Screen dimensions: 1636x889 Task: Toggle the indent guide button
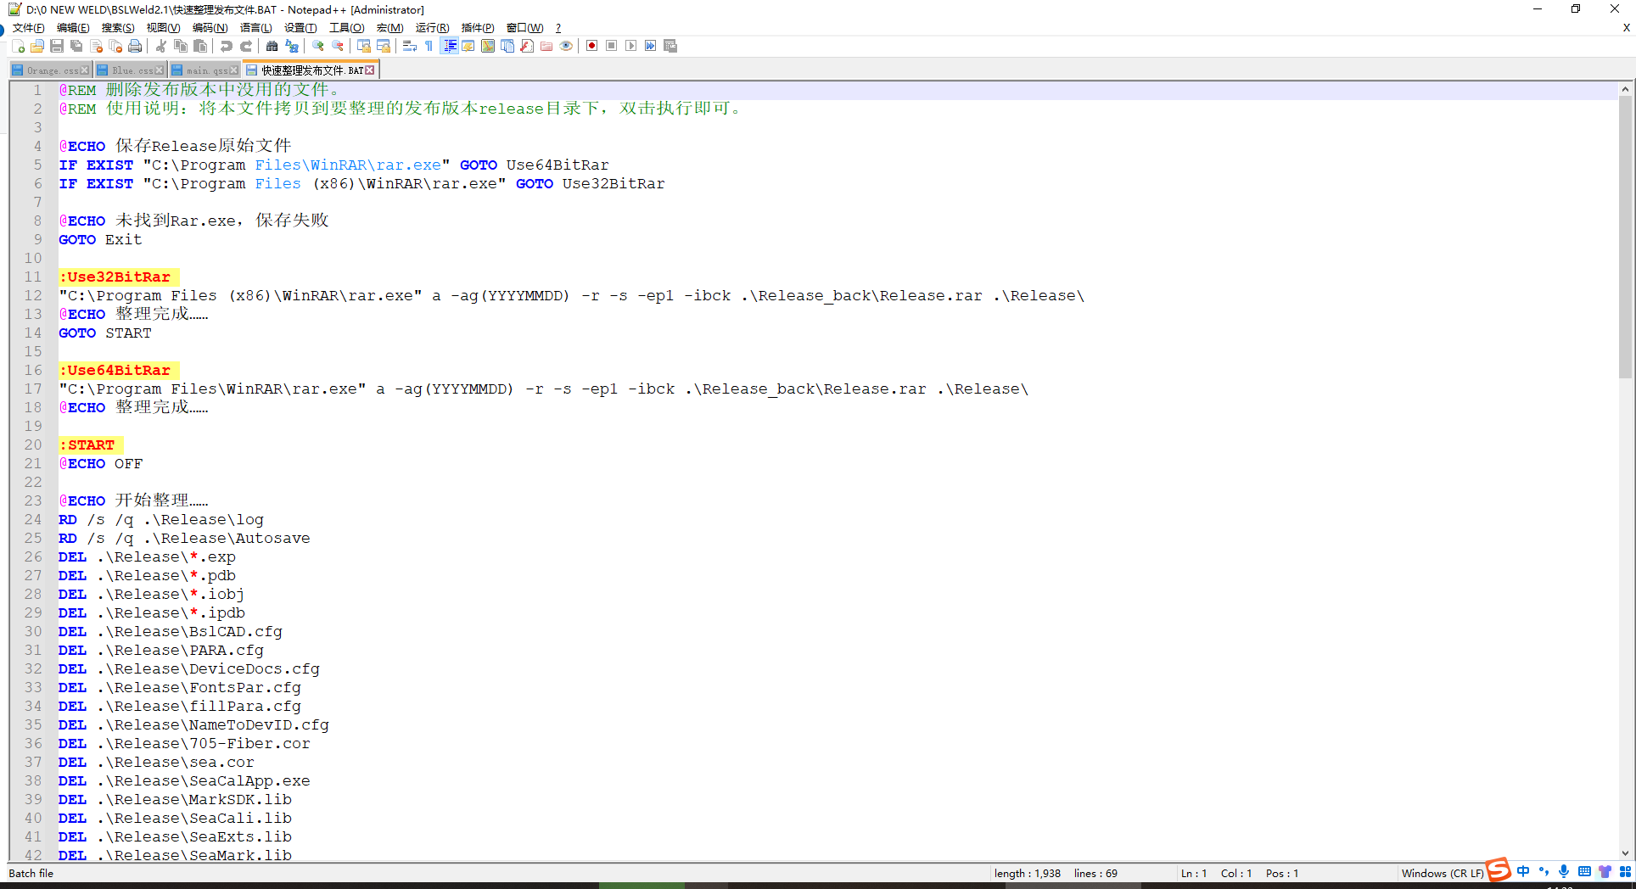(449, 46)
